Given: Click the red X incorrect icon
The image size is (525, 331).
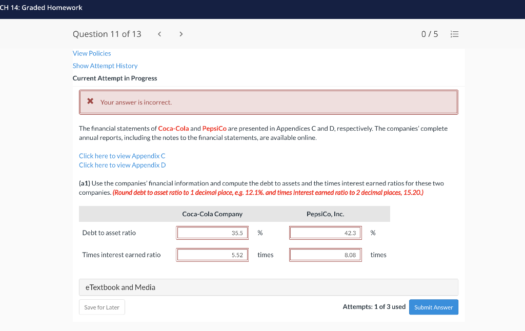Looking at the screenshot, I should pos(90,101).
